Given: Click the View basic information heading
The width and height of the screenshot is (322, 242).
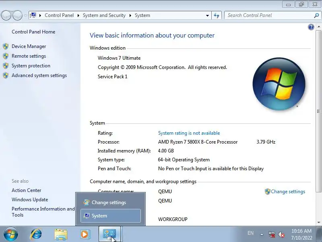Looking at the screenshot, I should [x=152, y=35].
